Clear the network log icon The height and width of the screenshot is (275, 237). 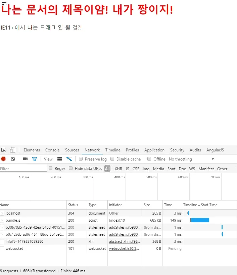tap(13, 159)
